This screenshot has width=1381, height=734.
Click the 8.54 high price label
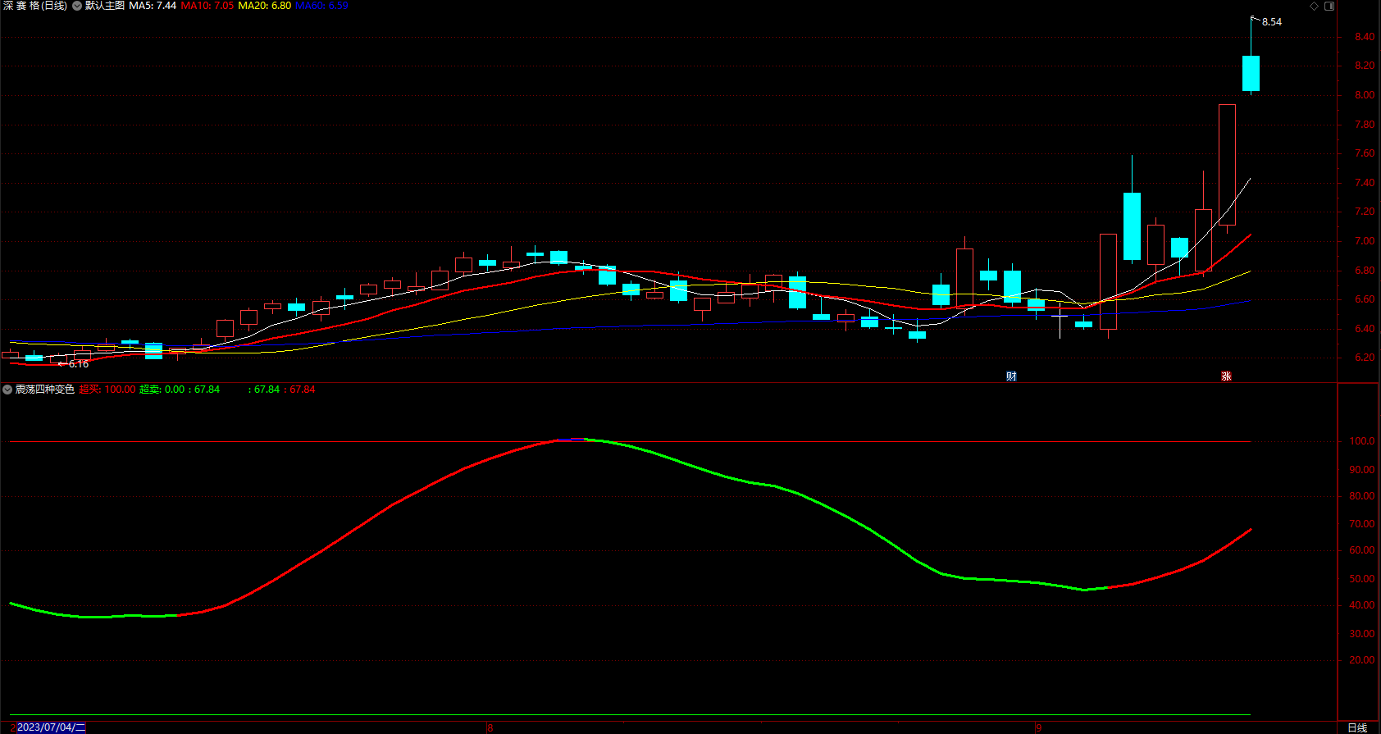point(1272,22)
